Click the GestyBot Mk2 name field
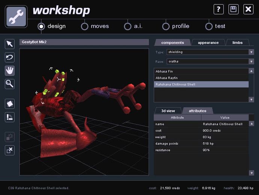259x195 pixels. pos(84,42)
